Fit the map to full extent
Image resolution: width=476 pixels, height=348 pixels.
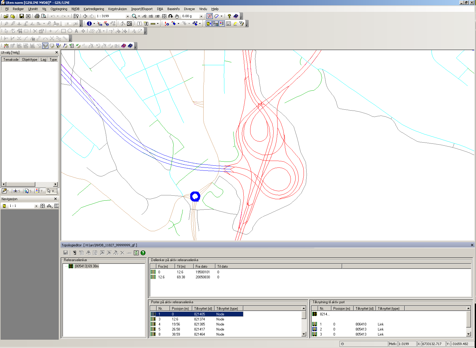point(164,16)
